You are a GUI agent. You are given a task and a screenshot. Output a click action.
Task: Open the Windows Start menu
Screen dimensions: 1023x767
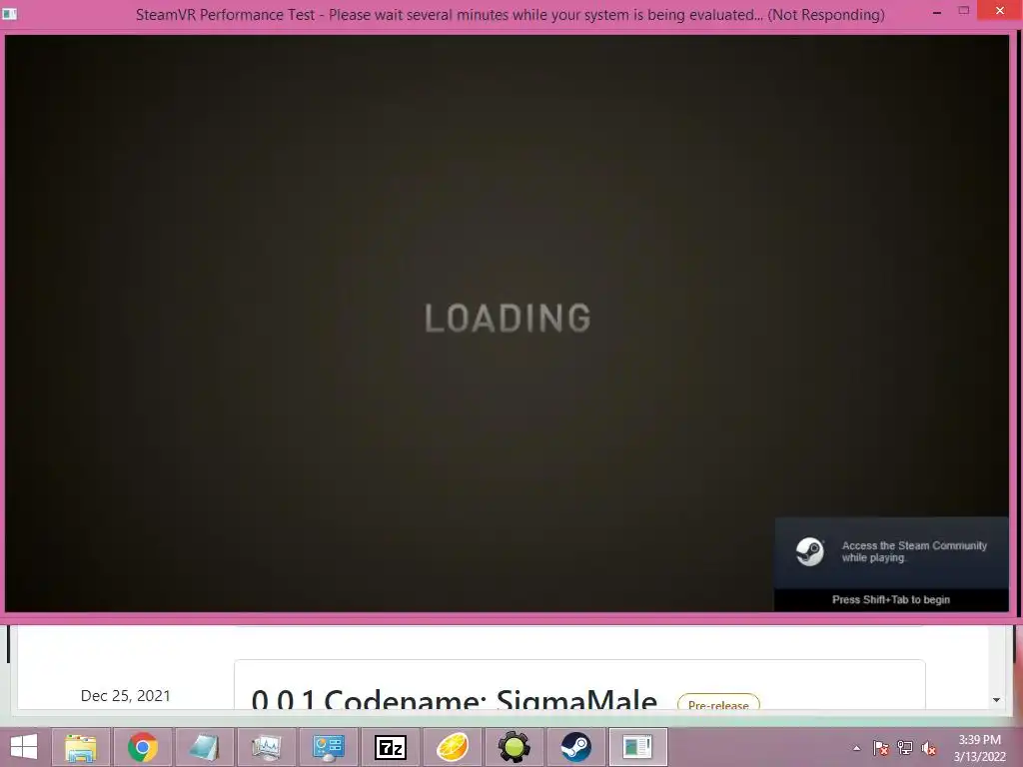(24, 747)
